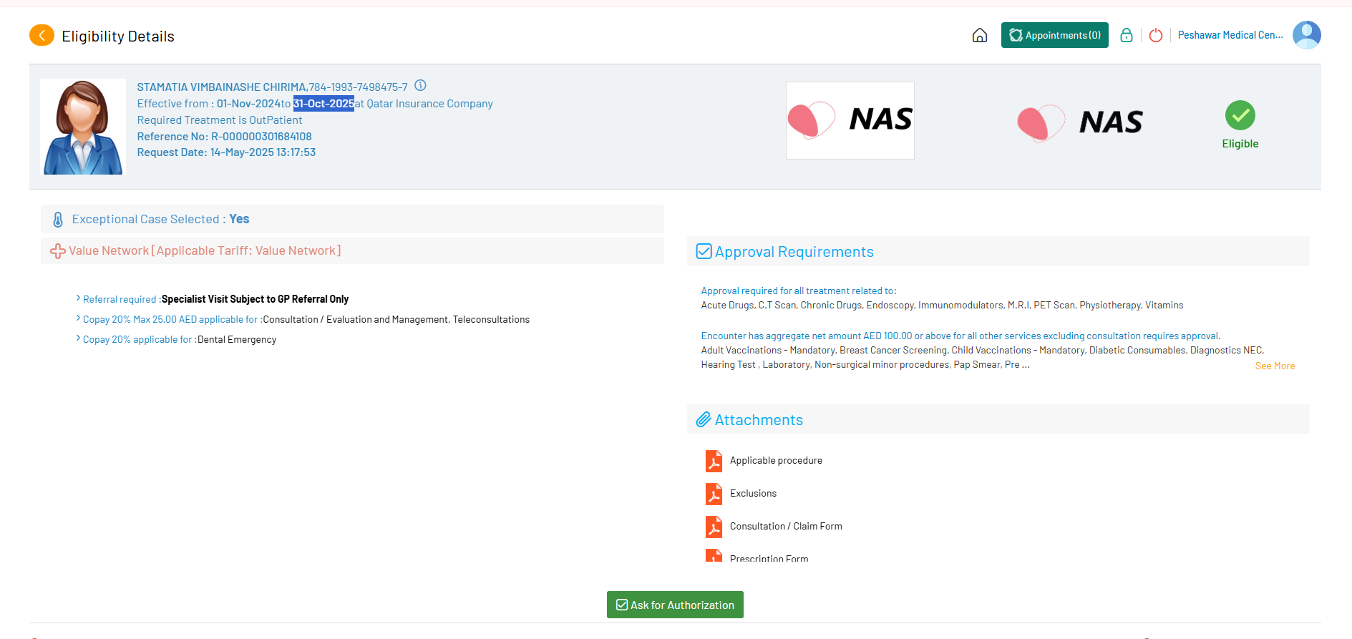Click See More in approval requirements
Viewport: 1352px width, 639px height.
pyautogui.click(x=1275, y=366)
